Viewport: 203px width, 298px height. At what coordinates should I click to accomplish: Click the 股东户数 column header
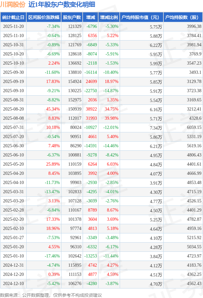click(x=72, y=17)
